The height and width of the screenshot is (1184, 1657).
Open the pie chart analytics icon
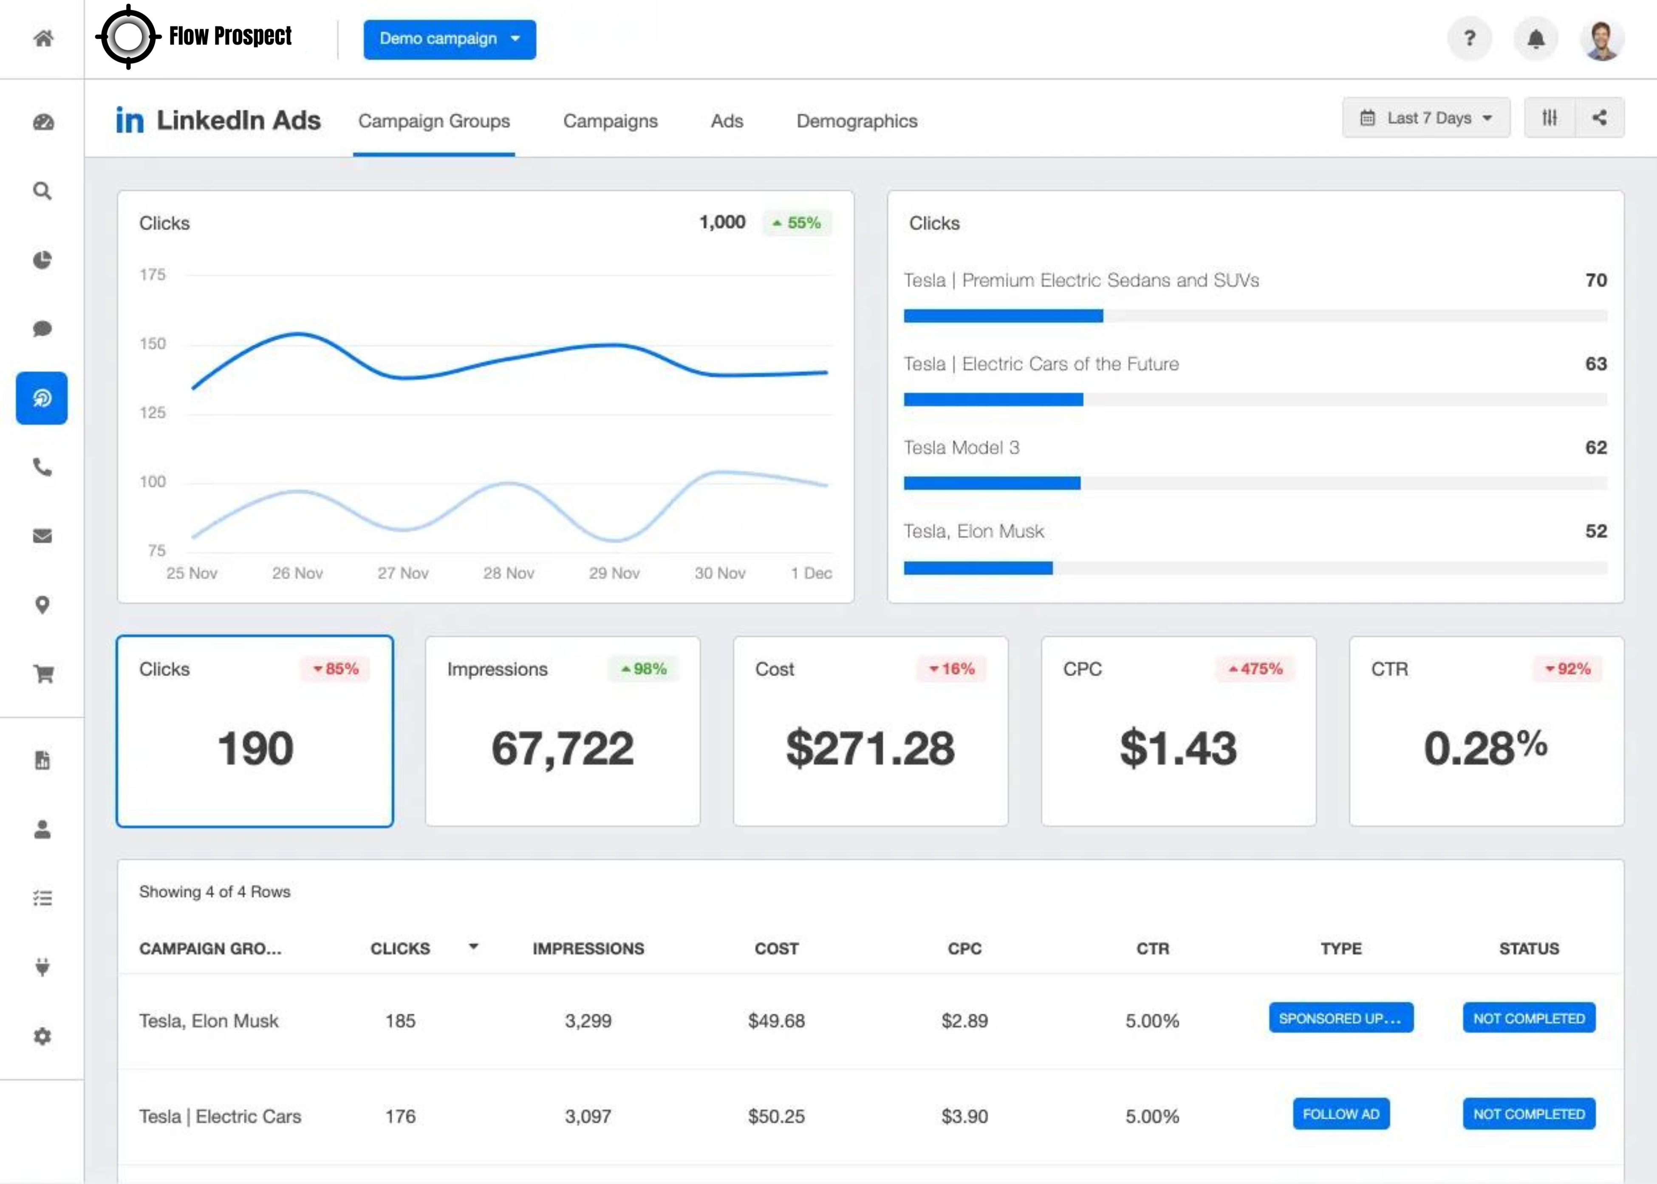click(42, 259)
